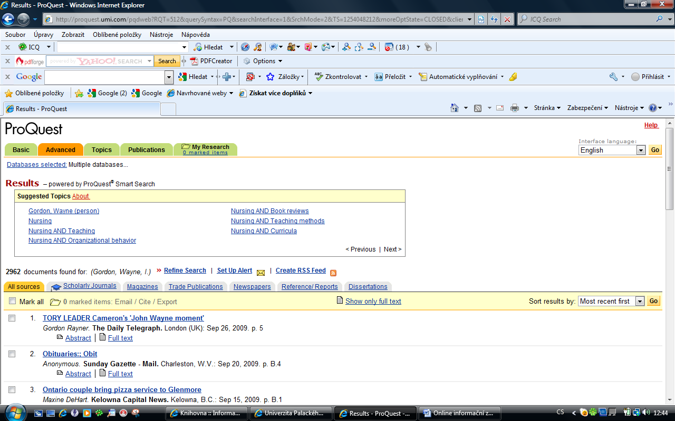Open Google (2) favorites bar link
This screenshot has width=675, height=421.
point(107,93)
